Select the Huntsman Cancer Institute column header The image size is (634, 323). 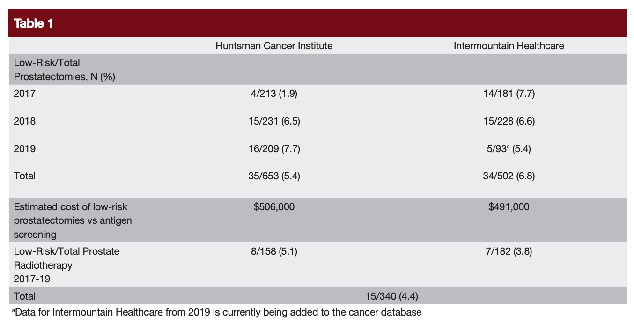(x=274, y=46)
